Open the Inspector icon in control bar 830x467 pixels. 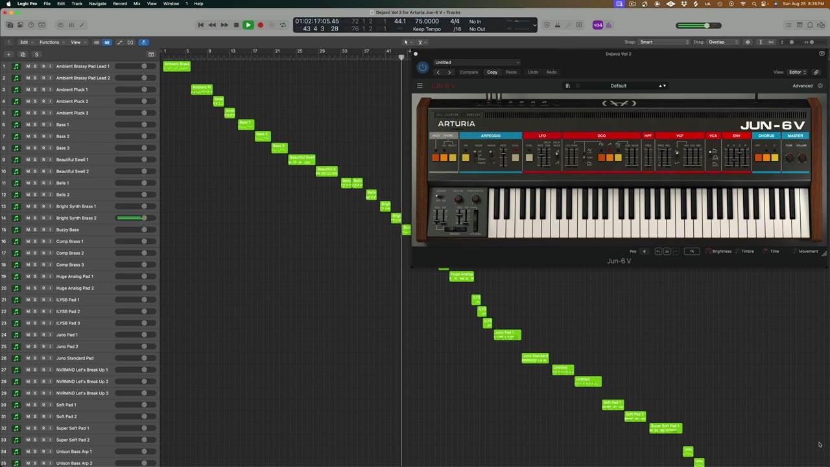pyautogui.click(x=20, y=25)
